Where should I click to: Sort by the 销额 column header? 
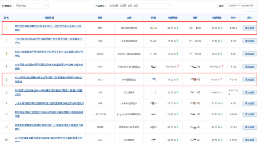coord(195,18)
